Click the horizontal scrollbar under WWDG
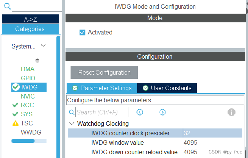 [29, 141]
